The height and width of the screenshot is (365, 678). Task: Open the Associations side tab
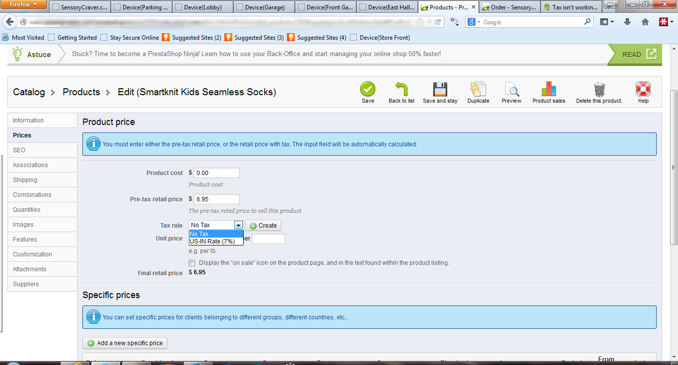click(42, 165)
